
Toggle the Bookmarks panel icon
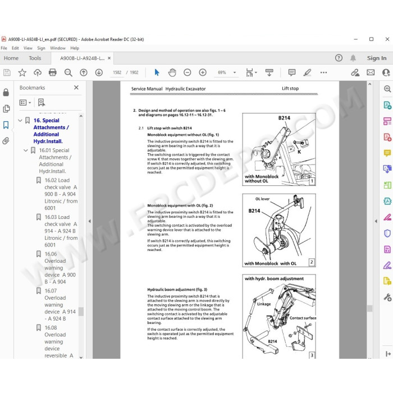(x=6, y=125)
